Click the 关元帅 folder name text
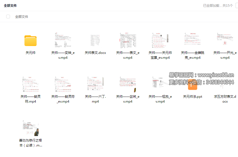The height and width of the screenshot is (157, 238). tap(31, 53)
